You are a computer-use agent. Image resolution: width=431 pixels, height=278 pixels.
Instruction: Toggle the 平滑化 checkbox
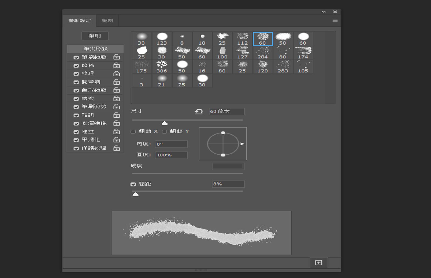pyautogui.click(x=76, y=140)
